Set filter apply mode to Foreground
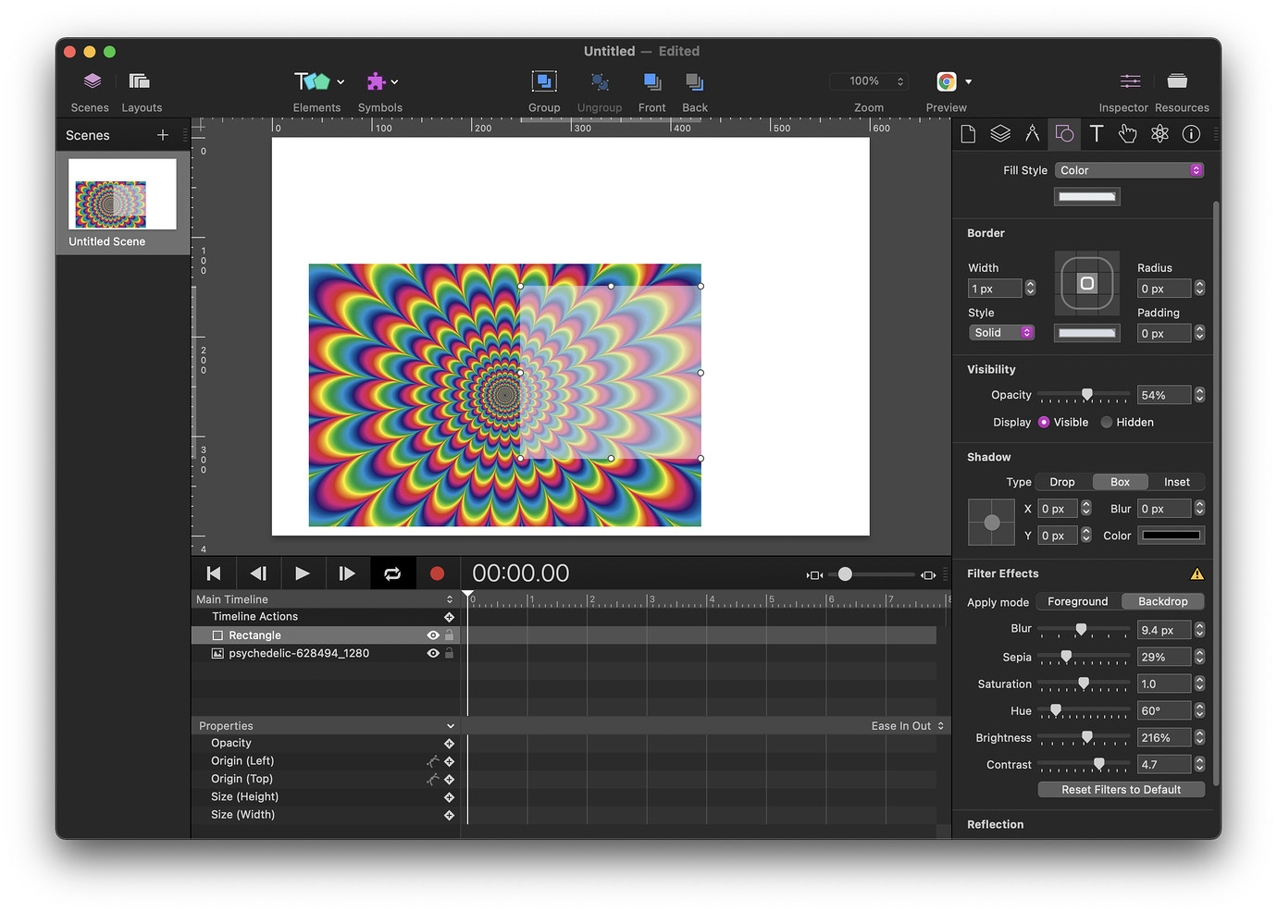This screenshot has height=912, width=1277. click(x=1077, y=602)
